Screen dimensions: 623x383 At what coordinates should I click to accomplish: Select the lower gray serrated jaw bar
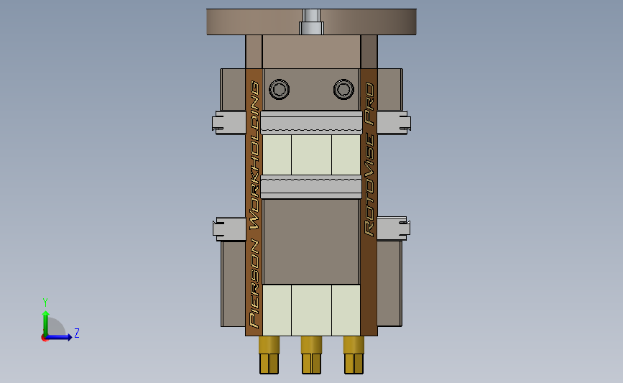(312, 187)
